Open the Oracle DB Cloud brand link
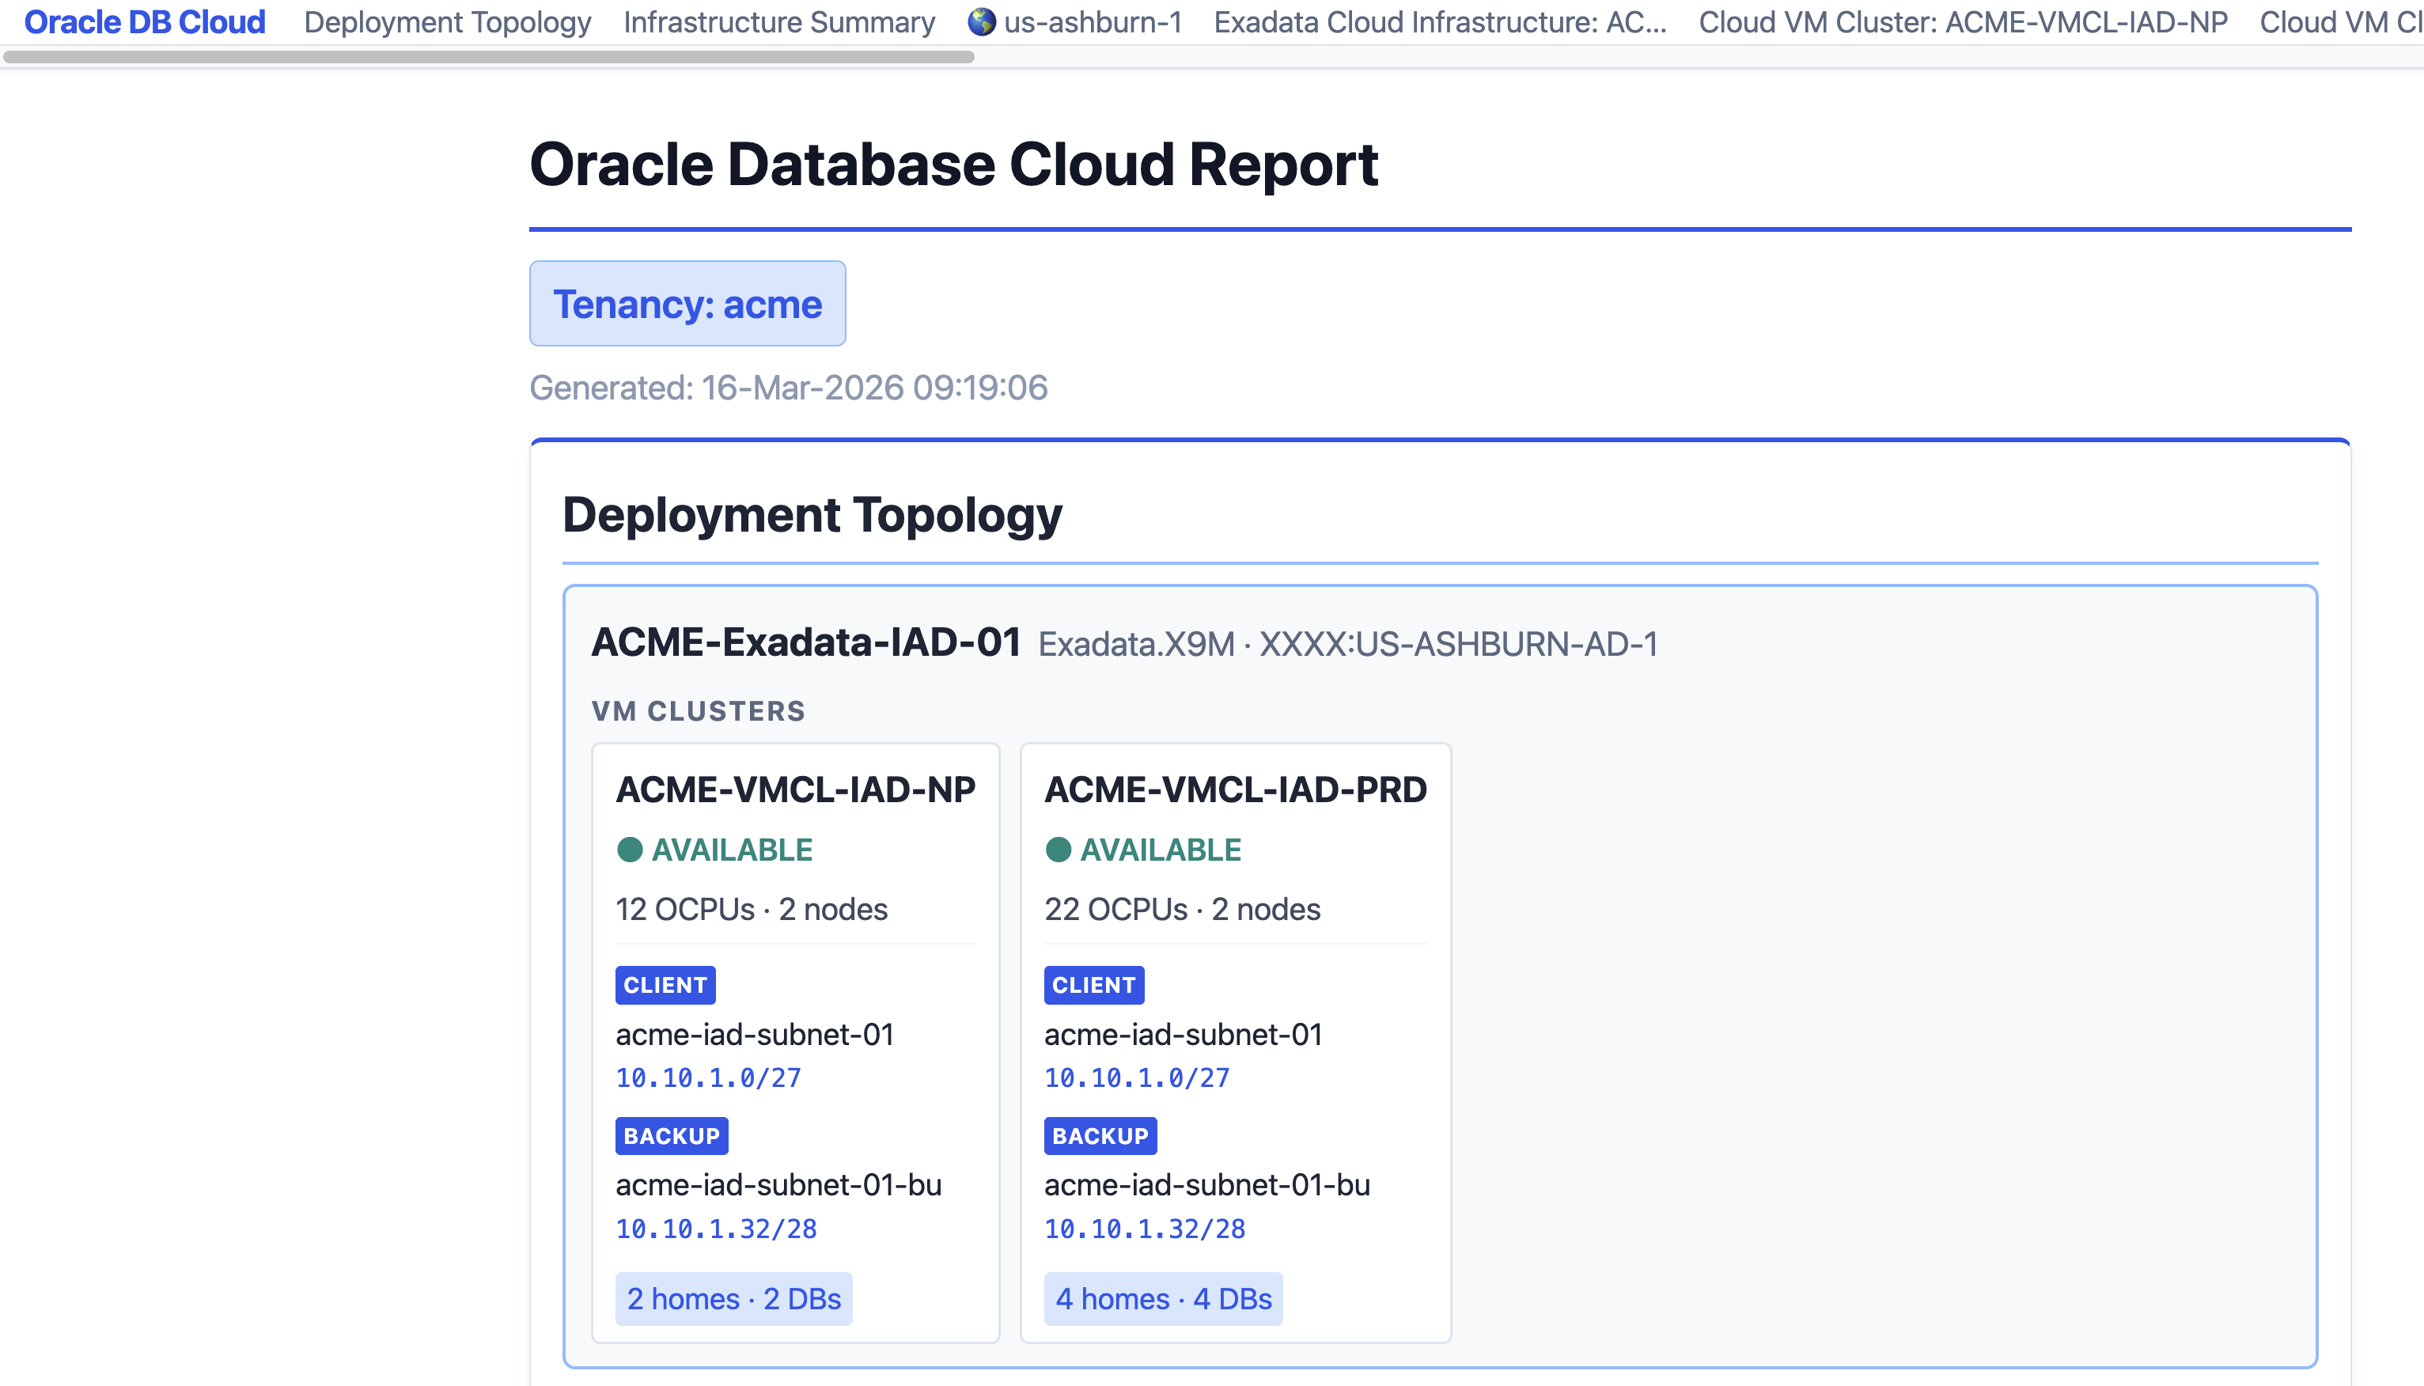 click(x=145, y=22)
